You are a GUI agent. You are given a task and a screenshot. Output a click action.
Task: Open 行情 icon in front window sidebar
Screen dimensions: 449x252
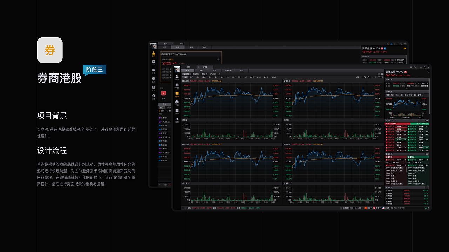[x=177, y=94]
